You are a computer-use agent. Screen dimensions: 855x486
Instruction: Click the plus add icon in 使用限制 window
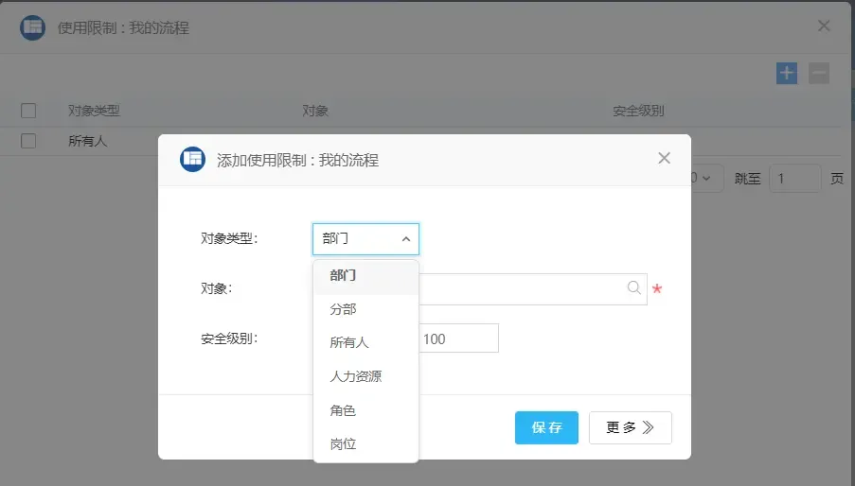click(x=787, y=74)
